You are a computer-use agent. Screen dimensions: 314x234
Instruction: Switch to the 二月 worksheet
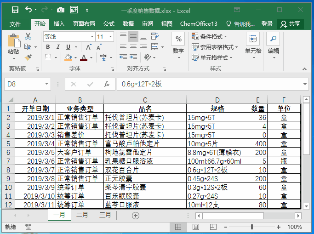tap(82, 215)
